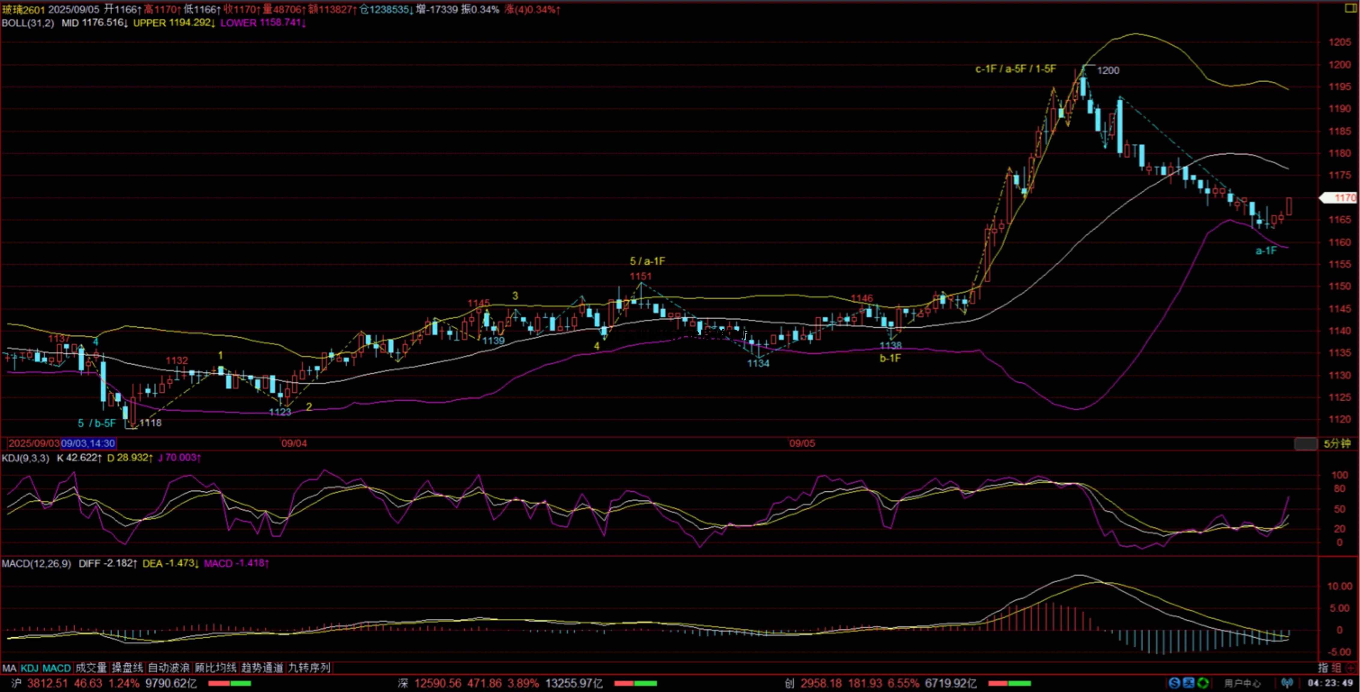Open the 5分钟 period selector
The image size is (1360, 692).
(x=1337, y=443)
